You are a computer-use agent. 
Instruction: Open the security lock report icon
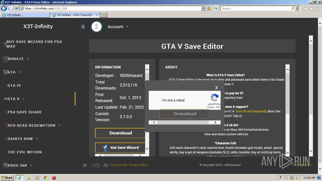click(x=209, y=8)
